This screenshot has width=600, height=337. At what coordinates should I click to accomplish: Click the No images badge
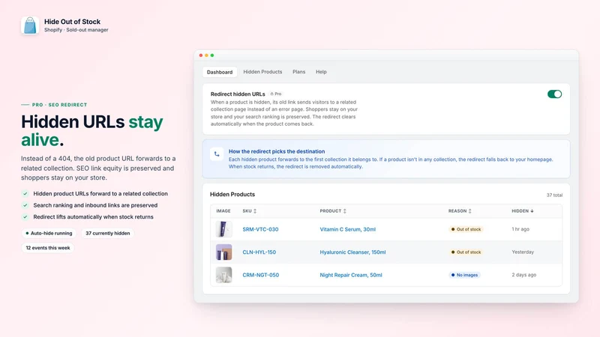464,275
